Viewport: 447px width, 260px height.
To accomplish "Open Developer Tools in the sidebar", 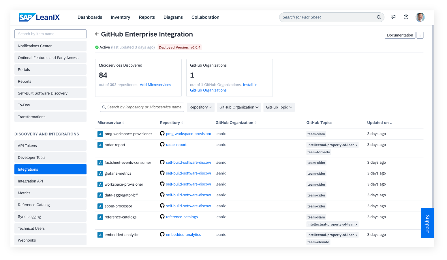I will pyautogui.click(x=50, y=157).
